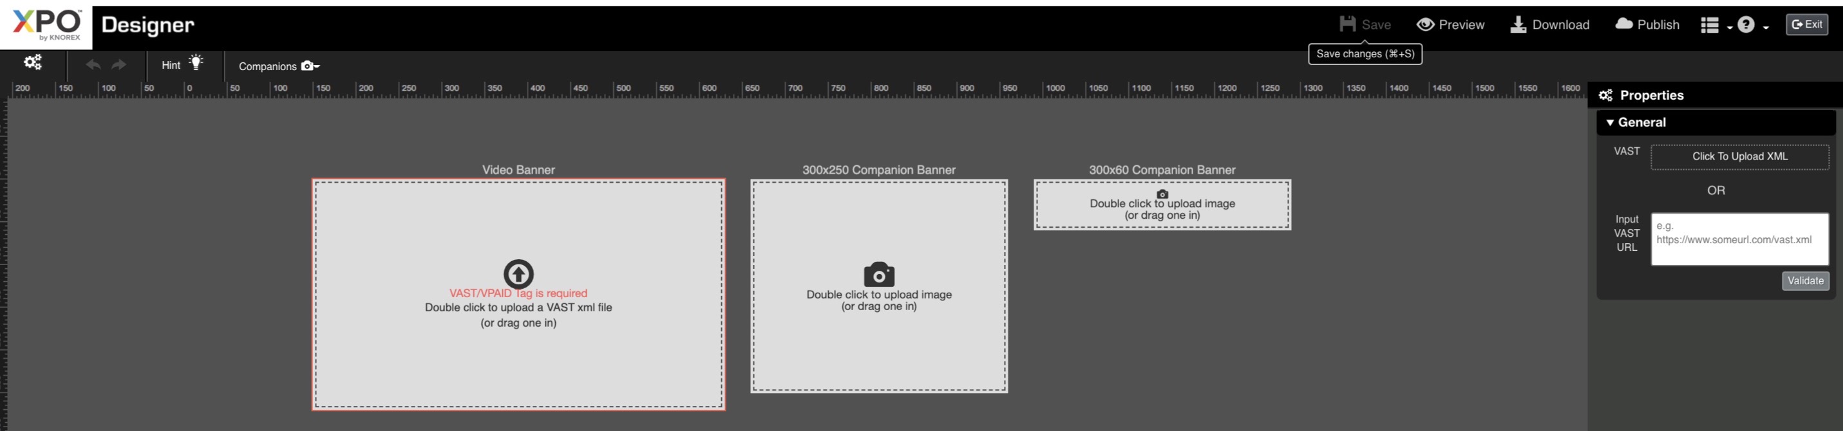Publish the creative using cloud icon
Viewport: 1843px width, 431px height.
coord(1624,24)
